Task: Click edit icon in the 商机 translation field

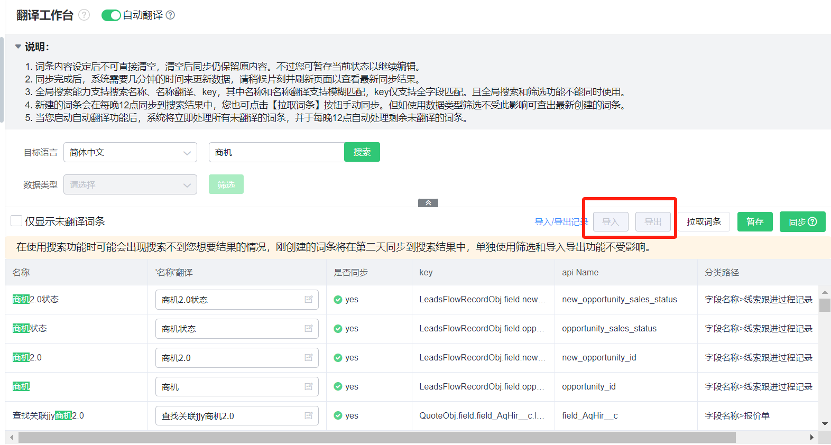Action: point(309,387)
